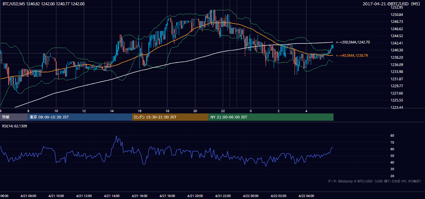Click the 4/21 22:00 time label

pyautogui.click(x=222, y=196)
